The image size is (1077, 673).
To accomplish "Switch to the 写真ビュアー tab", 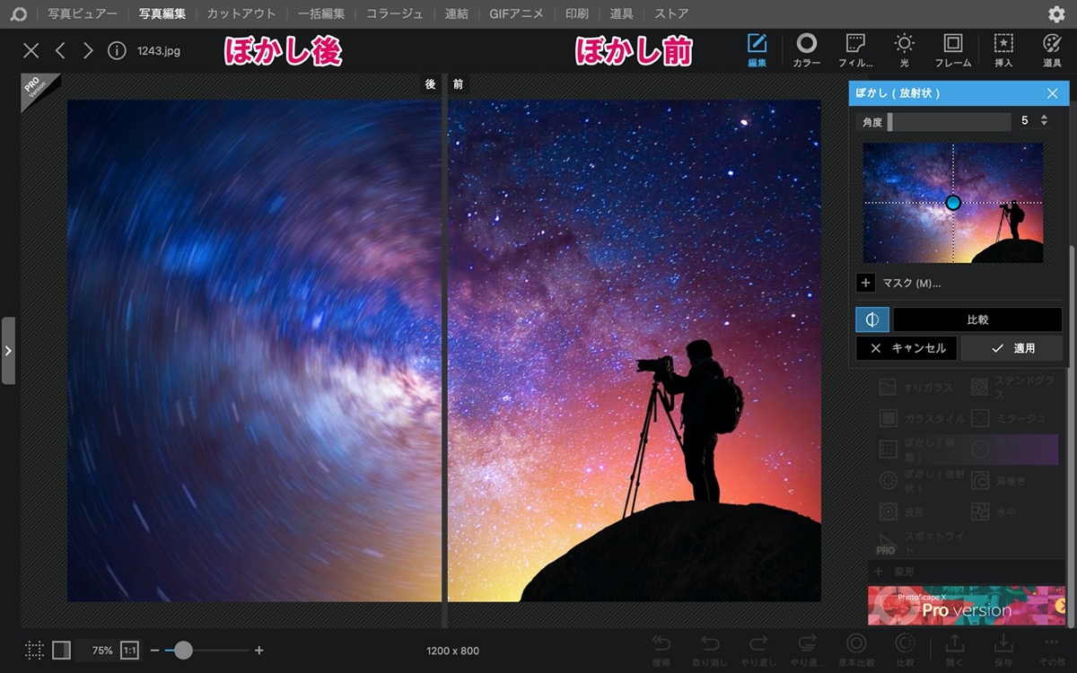I will [83, 13].
